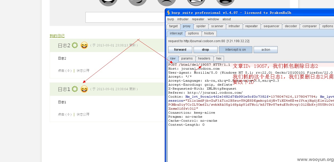Open the action button menu
334x162 pixels.
266,50
